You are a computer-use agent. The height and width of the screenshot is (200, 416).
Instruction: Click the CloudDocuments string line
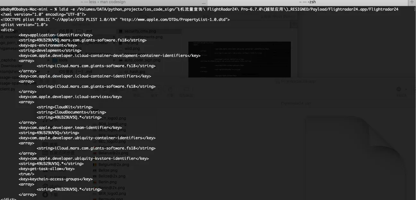pyautogui.click(x=71, y=112)
